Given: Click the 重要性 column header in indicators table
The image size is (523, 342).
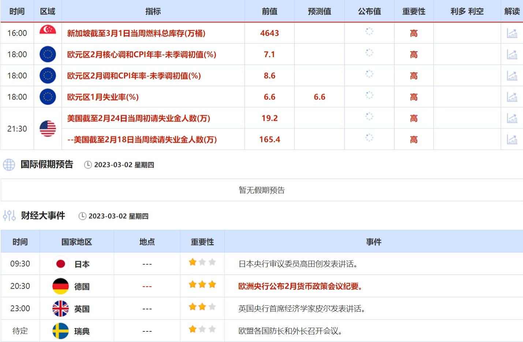Looking at the screenshot, I should click(x=414, y=11).
